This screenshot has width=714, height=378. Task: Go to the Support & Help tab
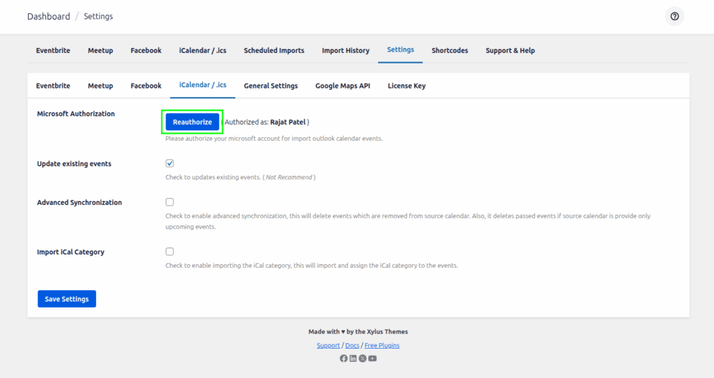(x=510, y=51)
